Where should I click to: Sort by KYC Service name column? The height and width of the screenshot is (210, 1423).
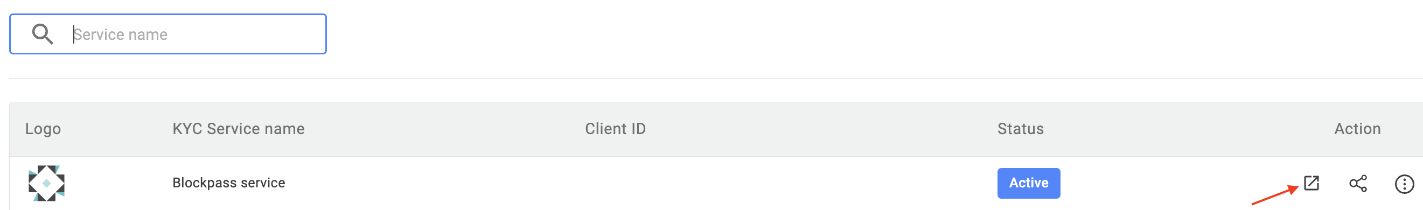click(239, 129)
